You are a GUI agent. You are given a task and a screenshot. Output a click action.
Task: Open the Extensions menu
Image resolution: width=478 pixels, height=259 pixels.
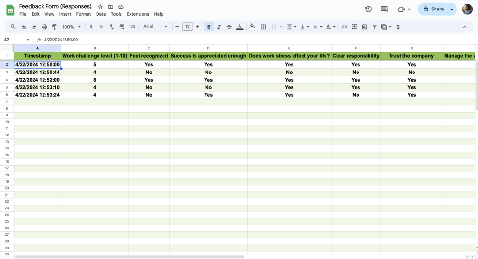click(x=138, y=14)
